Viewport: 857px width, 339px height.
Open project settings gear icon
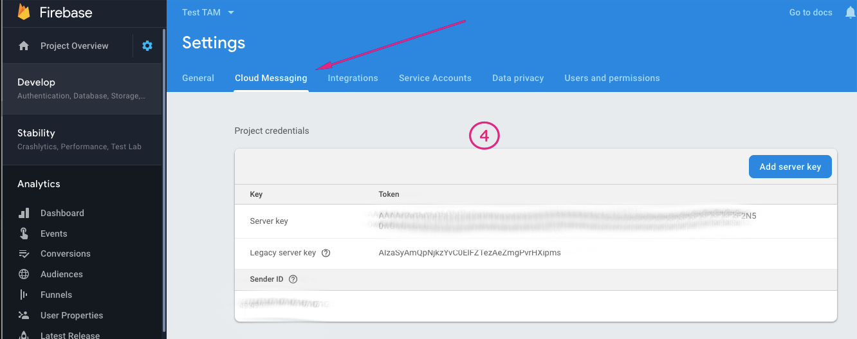click(147, 46)
